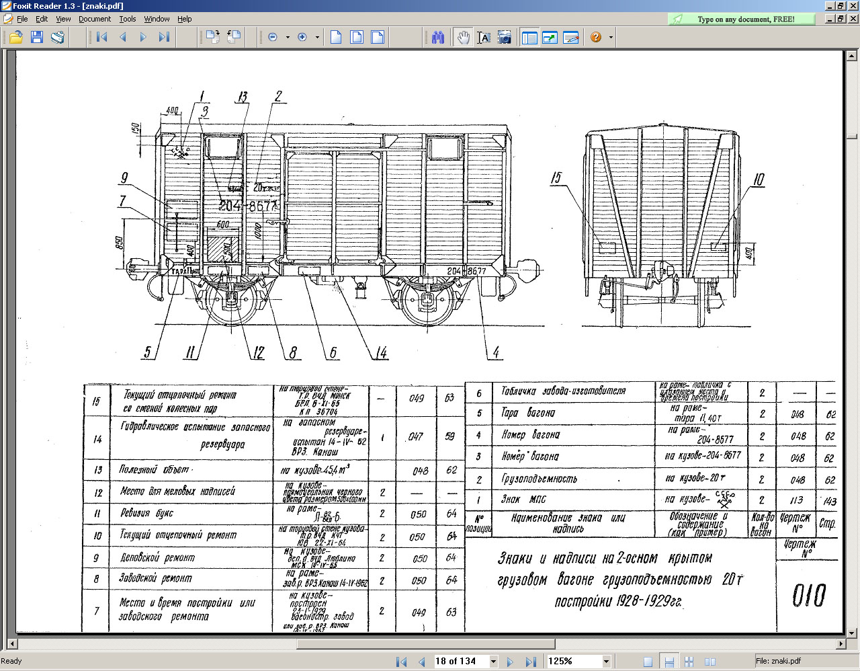
Task: Click horizontal scrollbar right arrow
Action: 841,644
